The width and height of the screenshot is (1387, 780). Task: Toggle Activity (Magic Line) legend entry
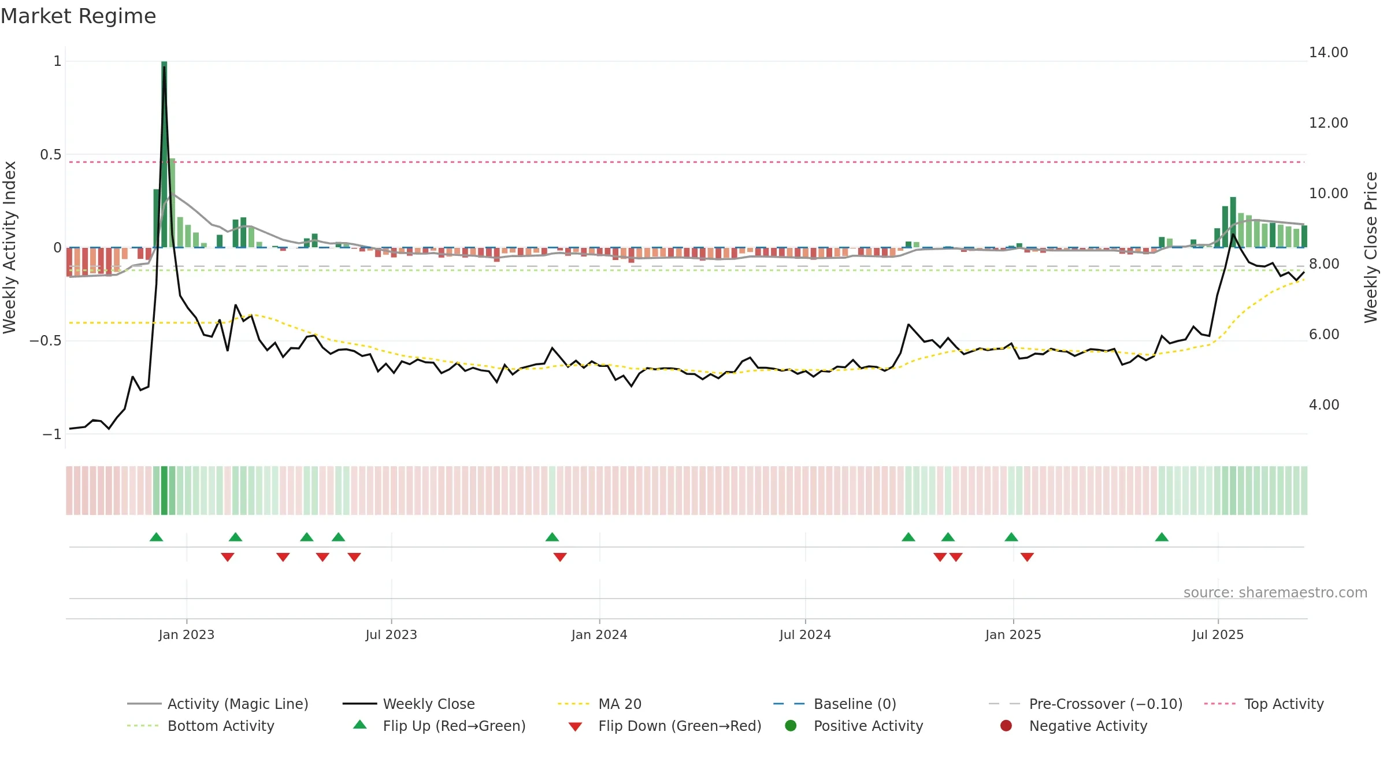[x=218, y=704]
